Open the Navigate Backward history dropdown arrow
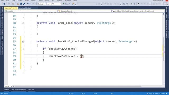The width and height of the screenshot is (169, 95). (x=7, y=4)
